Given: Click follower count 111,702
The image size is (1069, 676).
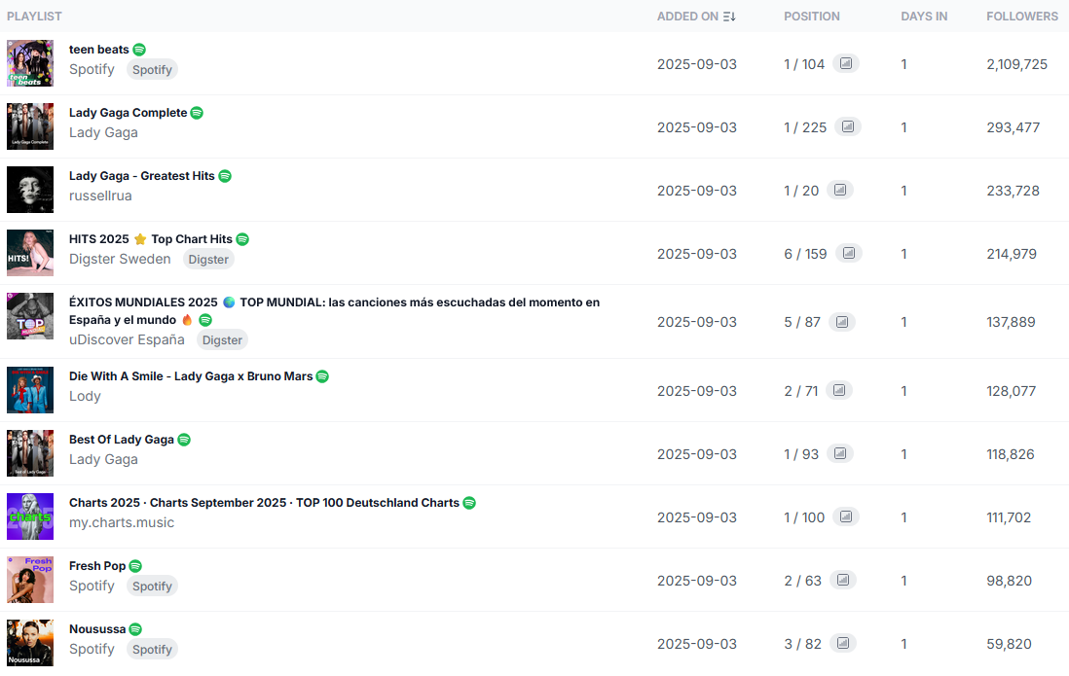Looking at the screenshot, I should point(1009,517).
